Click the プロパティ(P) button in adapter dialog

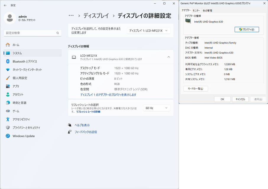tap(247, 30)
